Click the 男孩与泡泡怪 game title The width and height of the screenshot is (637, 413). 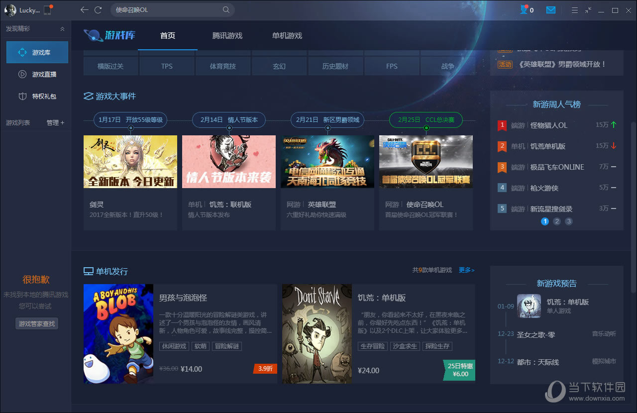point(183,298)
